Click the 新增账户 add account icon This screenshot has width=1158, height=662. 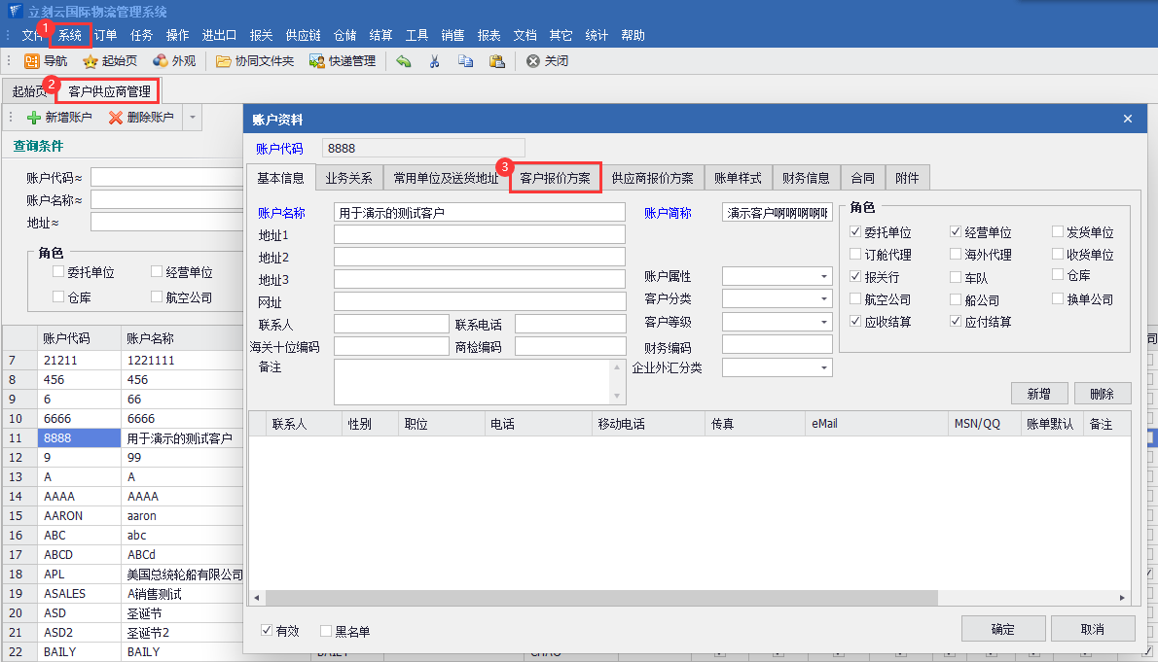click(x=34, y=118)
